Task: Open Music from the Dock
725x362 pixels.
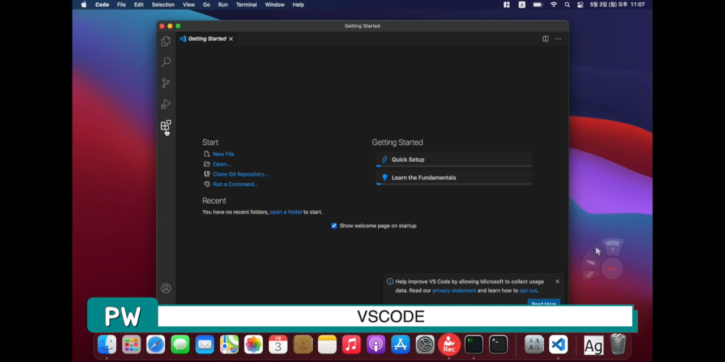Action: click(351, 344)
